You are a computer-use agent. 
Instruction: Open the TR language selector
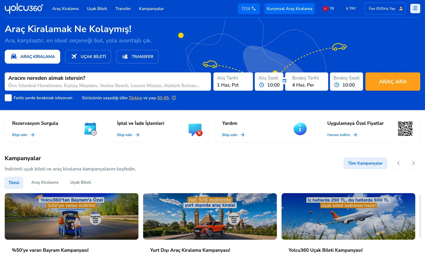pos(328,9)
